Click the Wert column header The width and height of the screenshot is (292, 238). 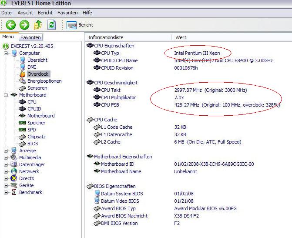pos(231,37)
